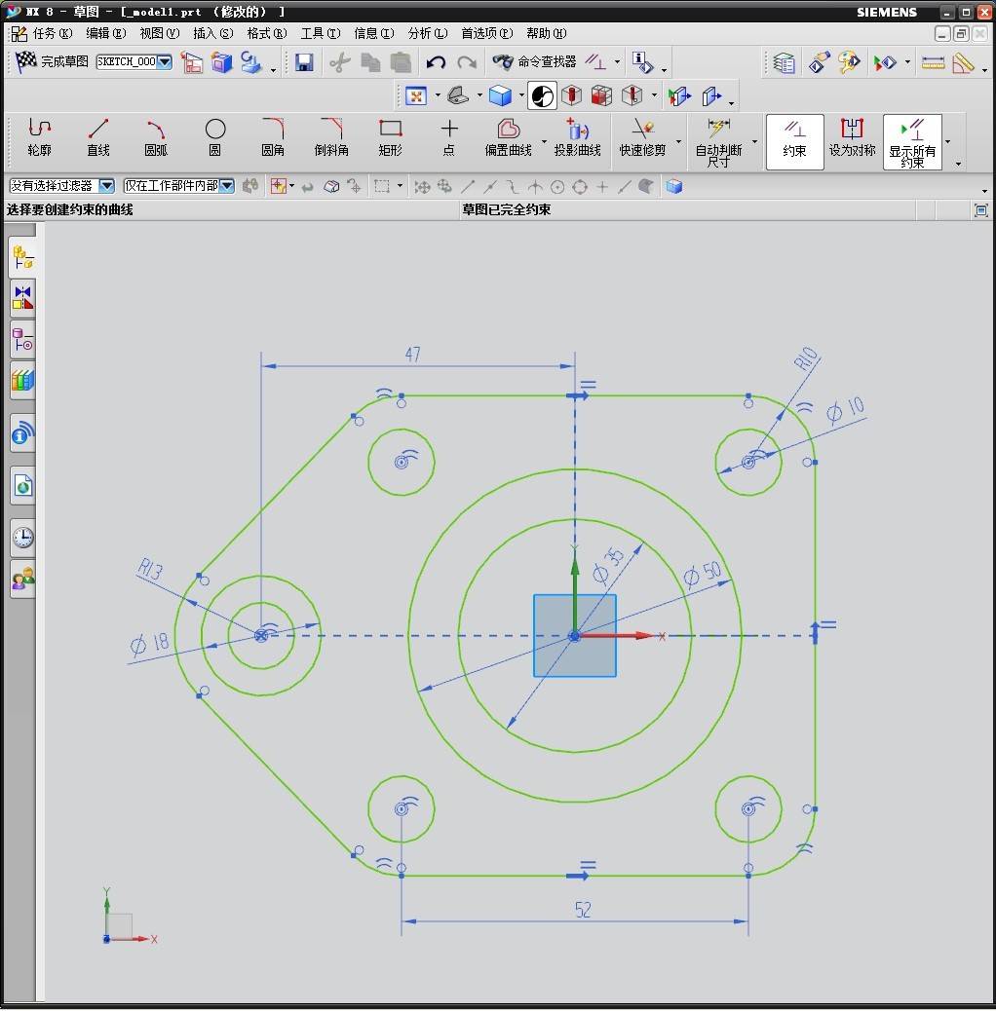Open the Constraint Navigator sidebar tab
The image size is (996, 1011).
click(22, 298)
